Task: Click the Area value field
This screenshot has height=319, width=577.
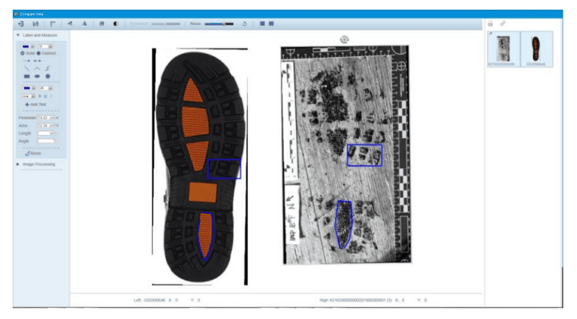Action: tap(46, 125)
